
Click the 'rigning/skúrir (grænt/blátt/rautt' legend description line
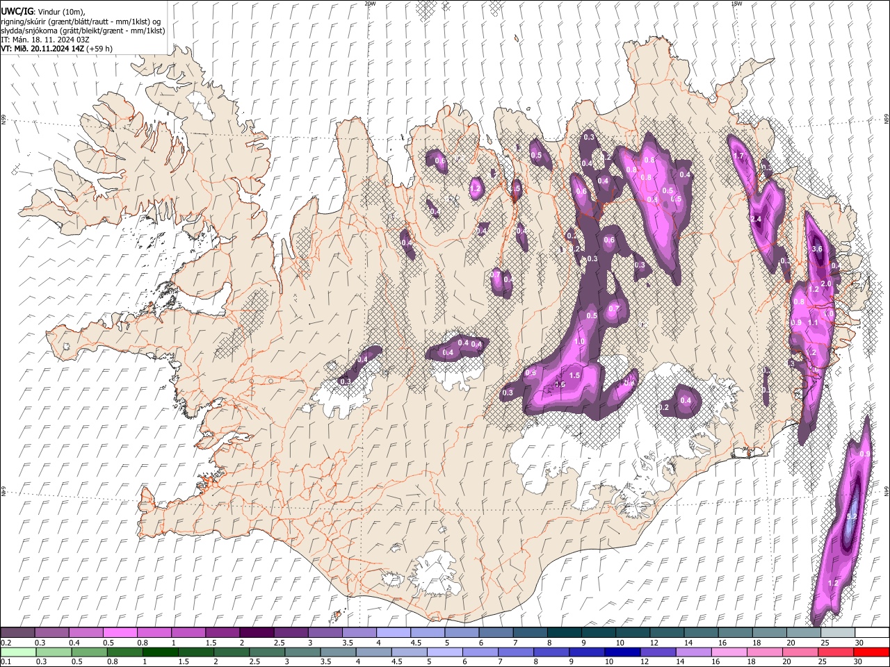[81, 22]
